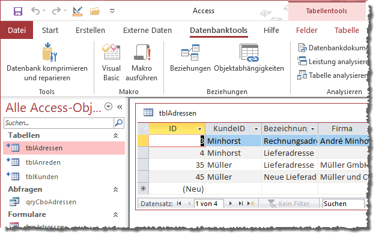Switch to the Felder tab
Viewport: 379px width, 239px height.
pyautogui.click(x=307, y=30)
